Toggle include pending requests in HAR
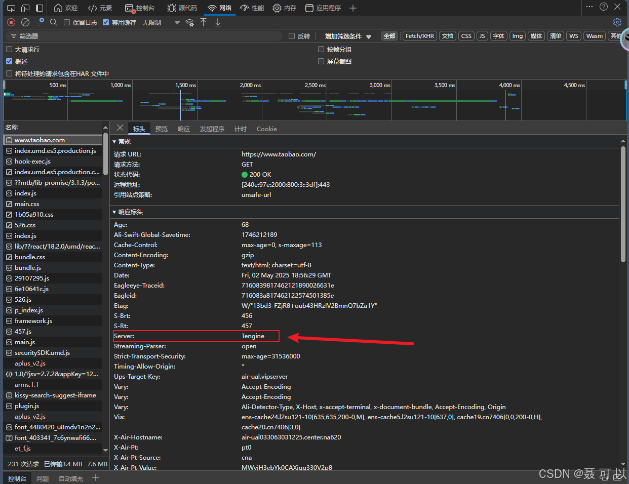629x484 pixels. pos(9,73)
